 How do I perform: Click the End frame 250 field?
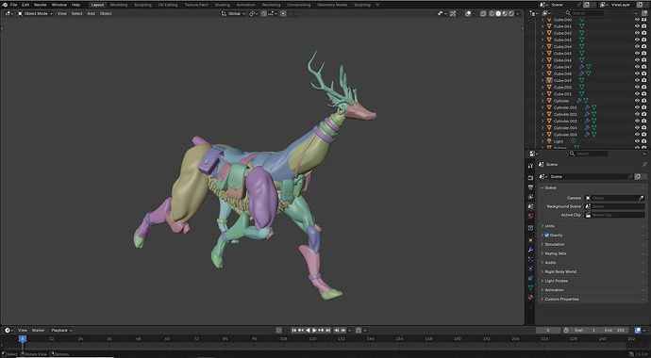[x=615, y=331]
